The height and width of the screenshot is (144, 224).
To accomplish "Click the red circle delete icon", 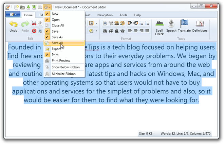I will click(34, 31).
